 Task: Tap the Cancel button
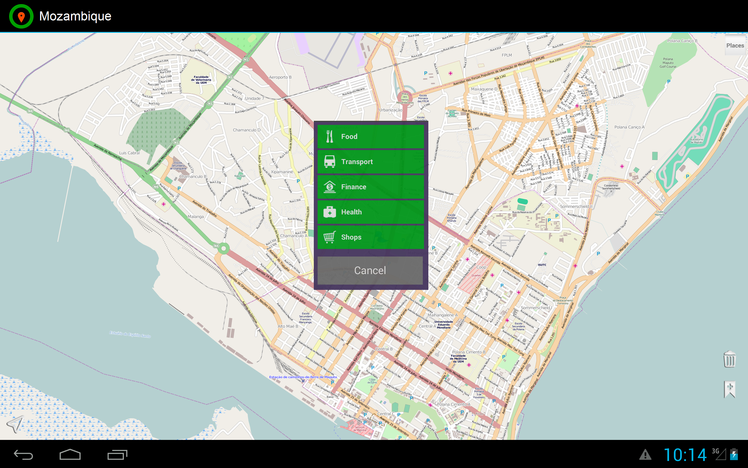pos(370,270)
